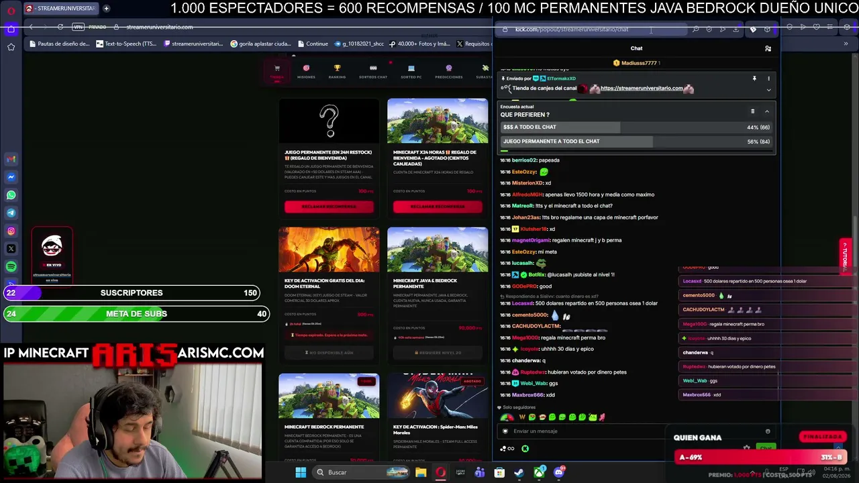Image resolution: width=859 pixels, height=483 pixels.
Task: Open Spotify in Opera sidebar
Action: [11, 267]
